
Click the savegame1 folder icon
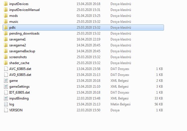click(6, 39)
